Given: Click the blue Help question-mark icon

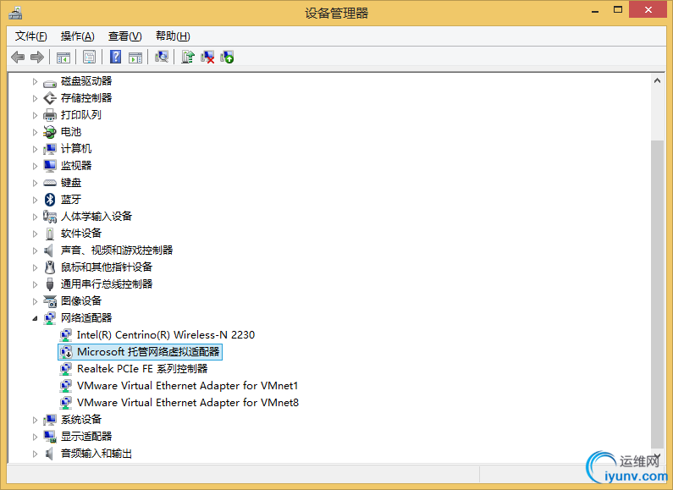Looking at the screenshot, I should [x=115, y=57].
